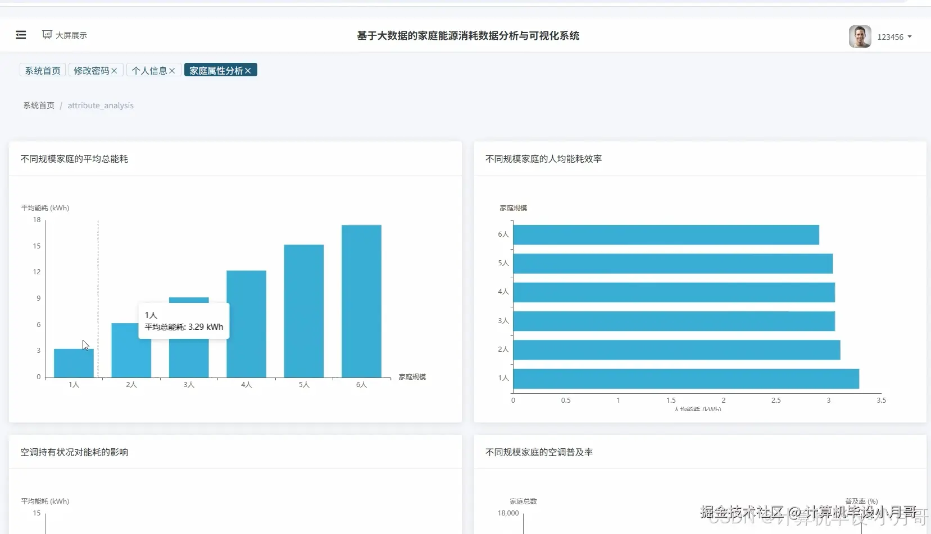Click the 4人 vertical bar in energy chart
931x534 pixels.
coord(246,324)
